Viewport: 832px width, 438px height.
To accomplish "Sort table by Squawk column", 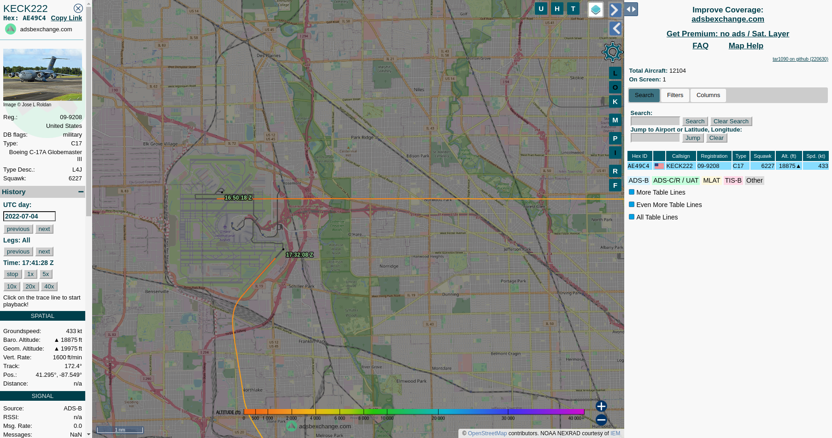I will (762, 156).
